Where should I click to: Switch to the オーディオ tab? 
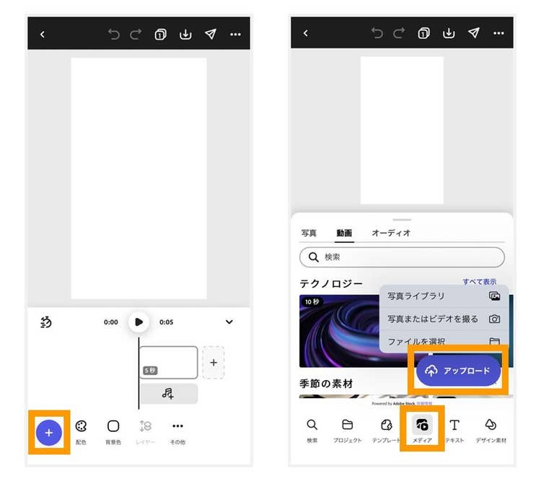(x=391, y=233)
